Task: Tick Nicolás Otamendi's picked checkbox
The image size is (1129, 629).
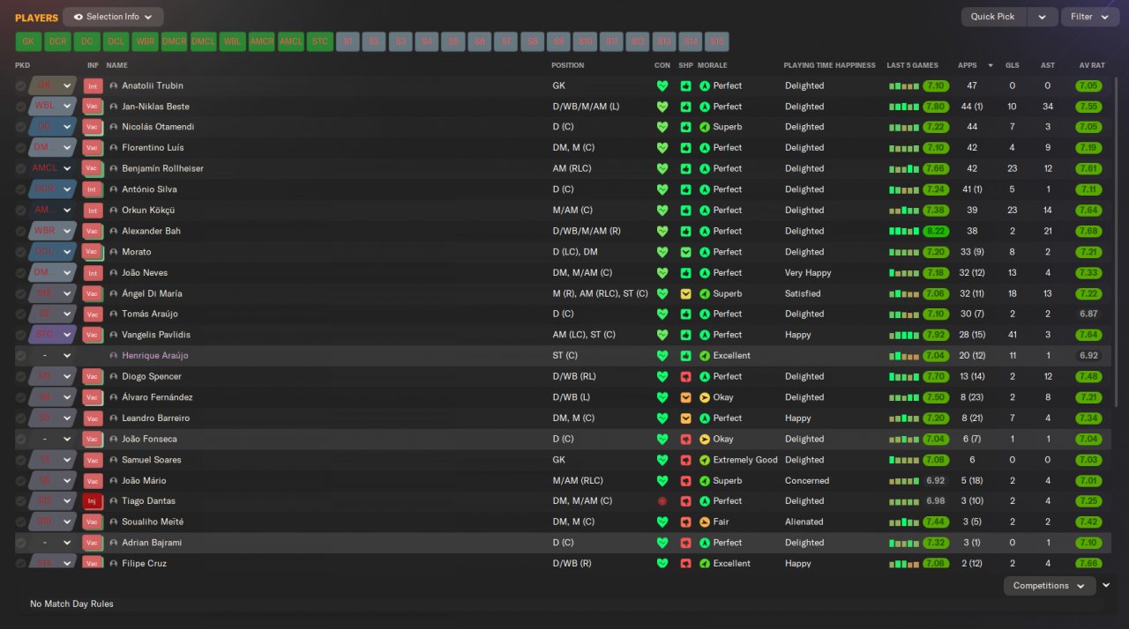Action: tap(20, 127)
